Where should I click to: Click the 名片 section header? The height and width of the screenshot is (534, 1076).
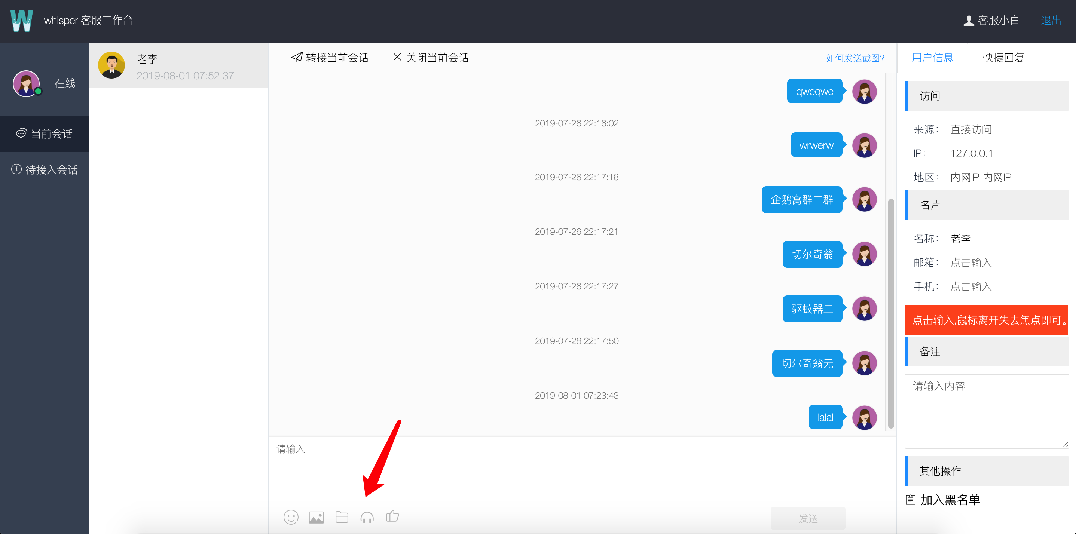987,205
